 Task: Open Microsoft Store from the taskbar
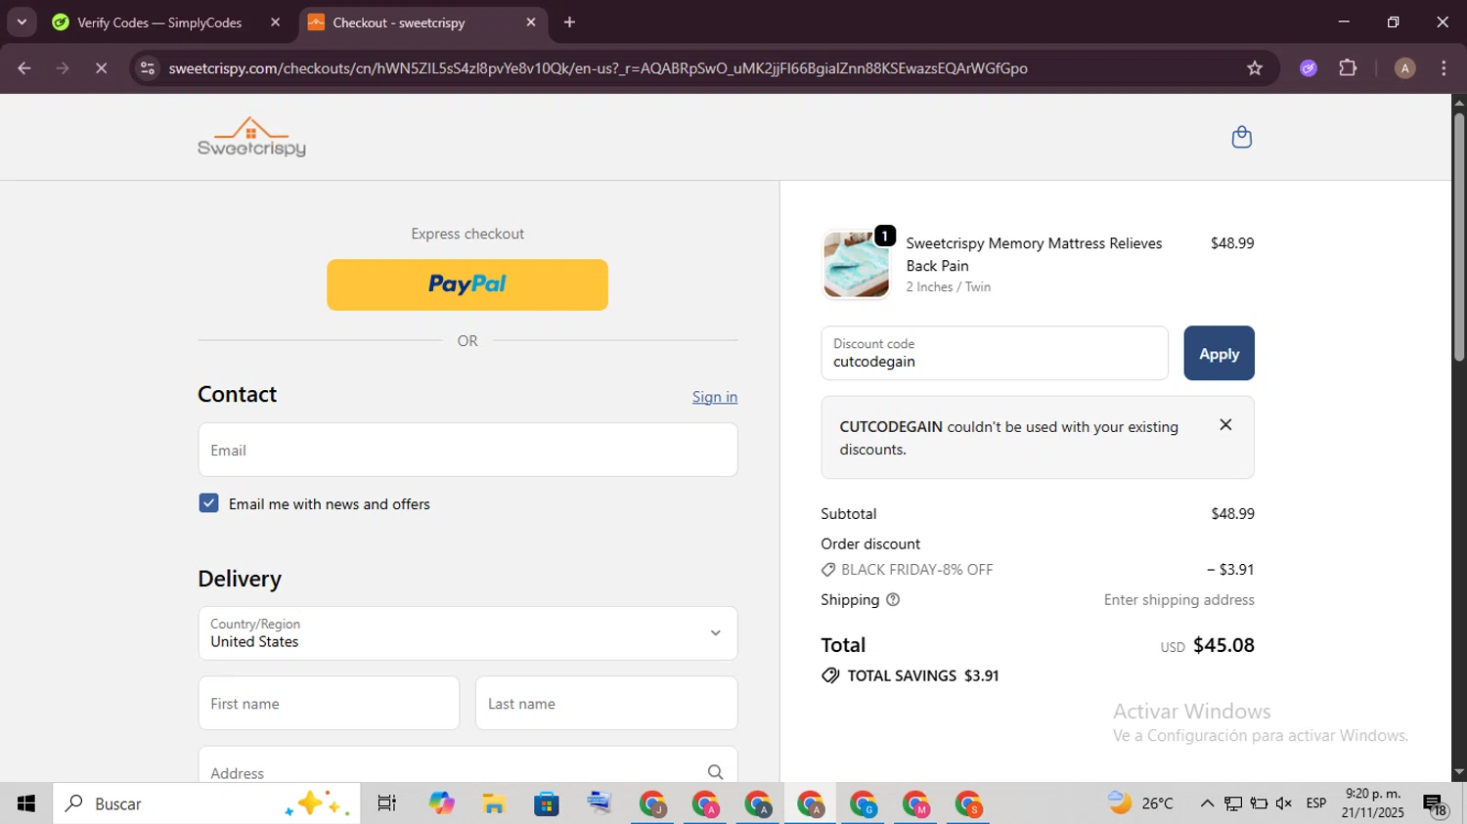tap(547, 803)
